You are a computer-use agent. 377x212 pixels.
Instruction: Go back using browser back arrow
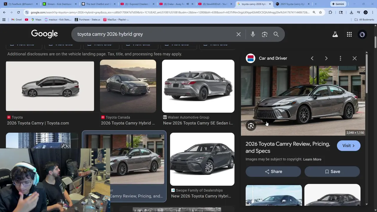(x=4, y=12)
